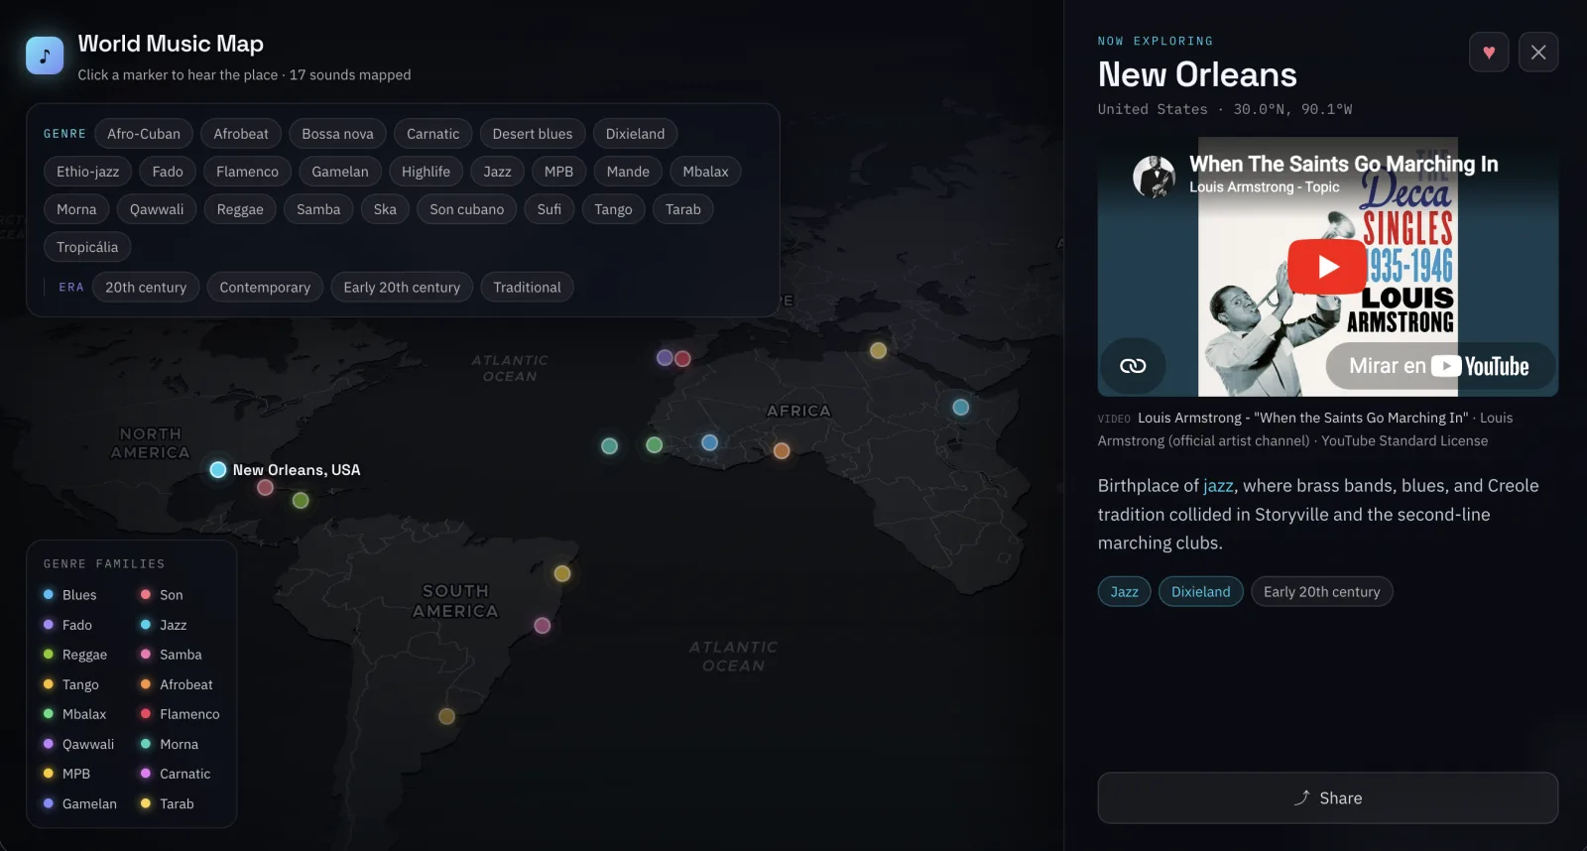
Task: Click the Louis Armstrong channel avatar
Action: point(1155,177)
